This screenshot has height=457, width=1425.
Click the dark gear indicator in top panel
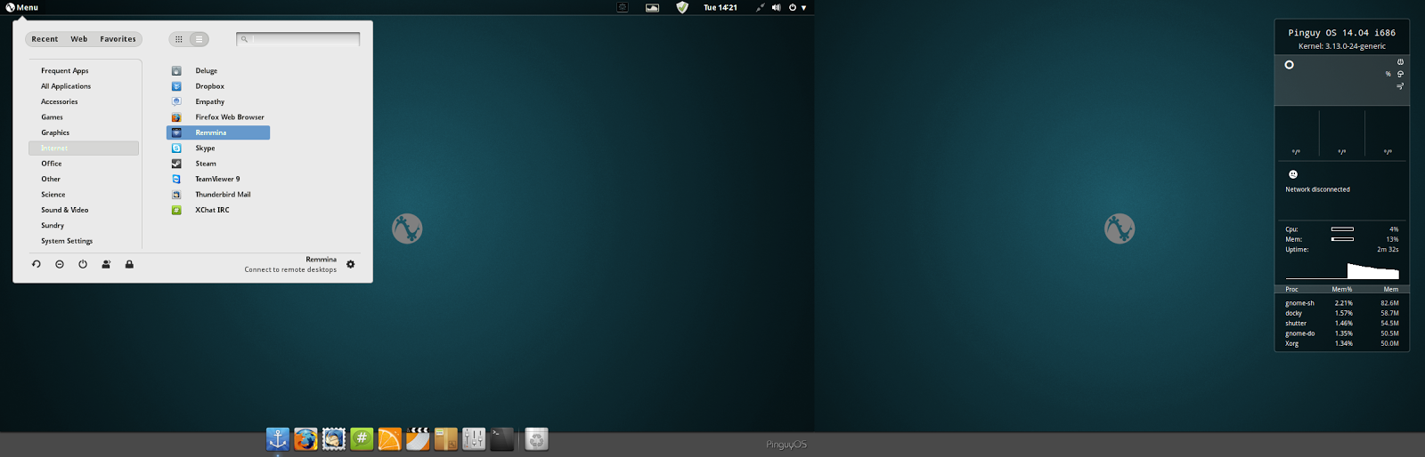coord(623,7)
